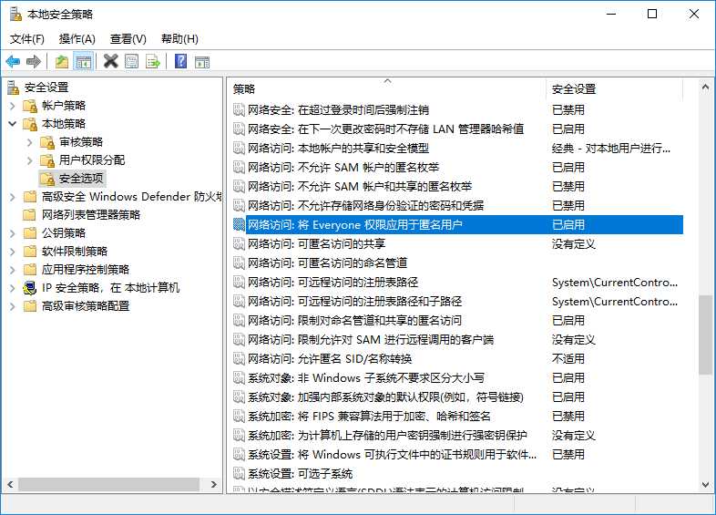Click the 审核策略 folder icon
This screenshot has width=716, height=515.
click(47, 142)
